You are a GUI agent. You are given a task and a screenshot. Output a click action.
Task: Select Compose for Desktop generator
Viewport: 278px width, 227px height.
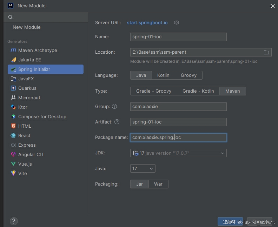pos(46,116)
